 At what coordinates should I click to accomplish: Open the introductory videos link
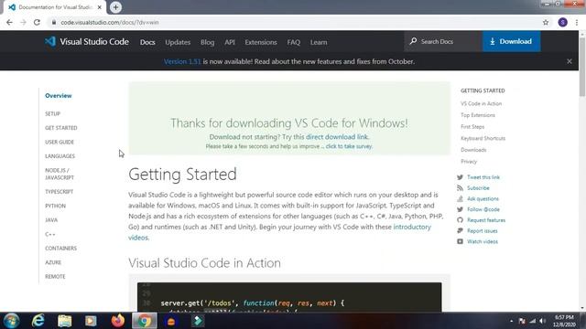279,232
